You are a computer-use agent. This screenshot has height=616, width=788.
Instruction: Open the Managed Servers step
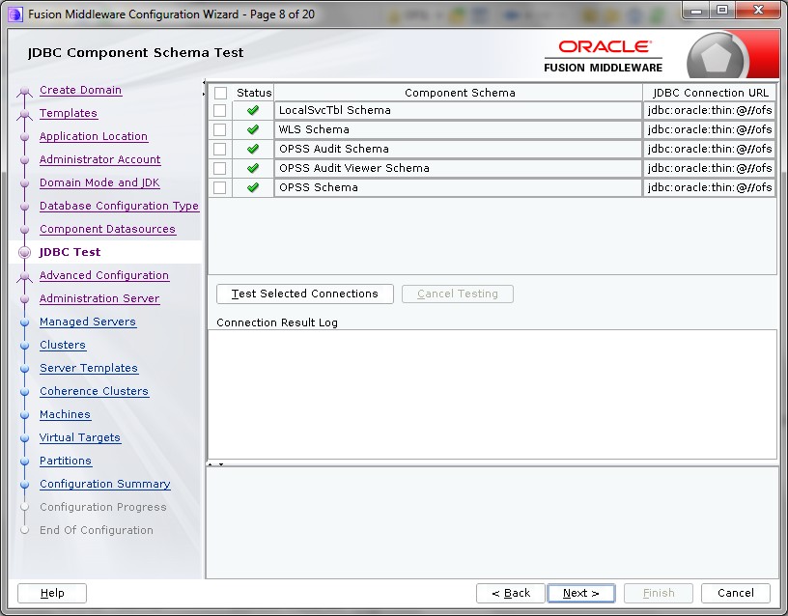pos(88,322)
